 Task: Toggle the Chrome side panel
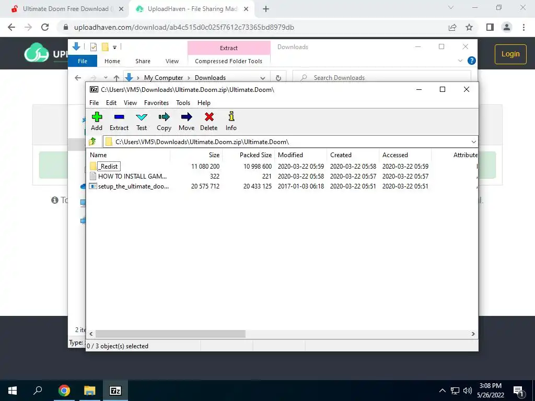click(x=490, y=27)
